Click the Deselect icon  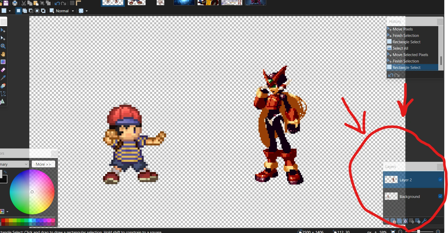pyautogui.click(x=48, y=3)
